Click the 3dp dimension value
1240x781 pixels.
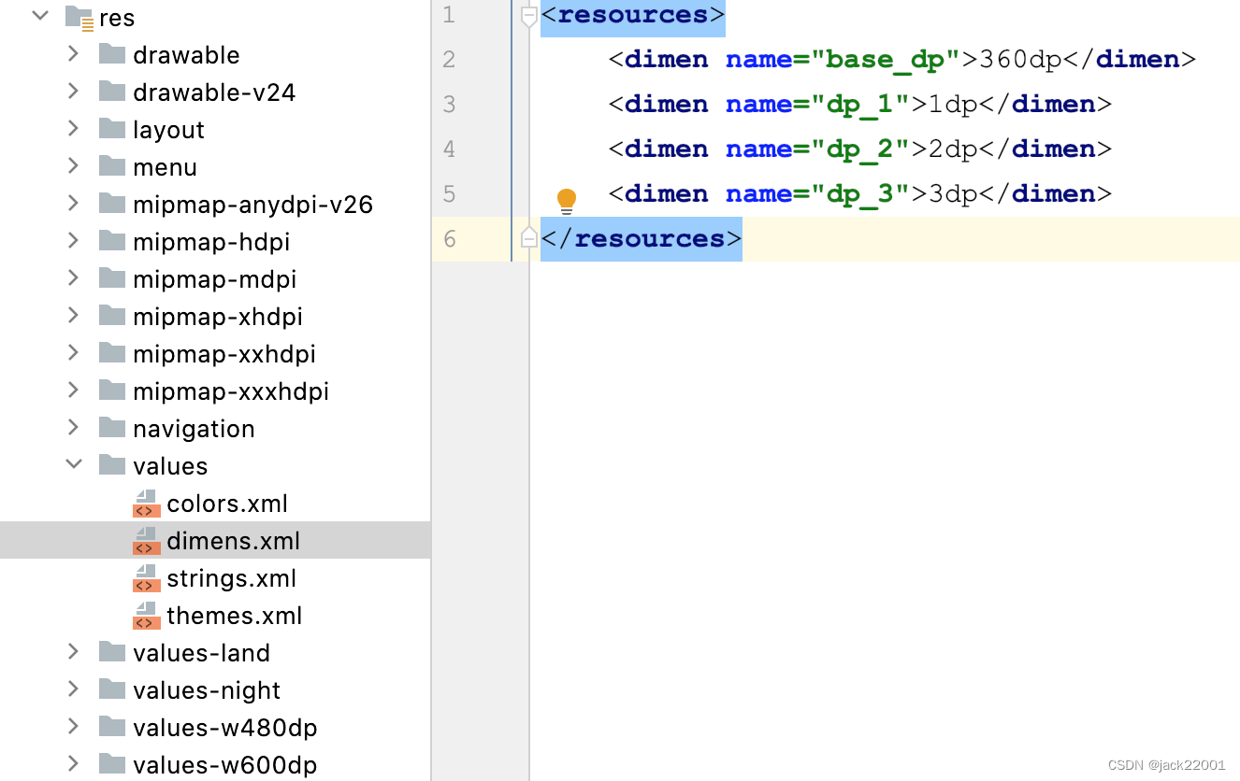954,194
